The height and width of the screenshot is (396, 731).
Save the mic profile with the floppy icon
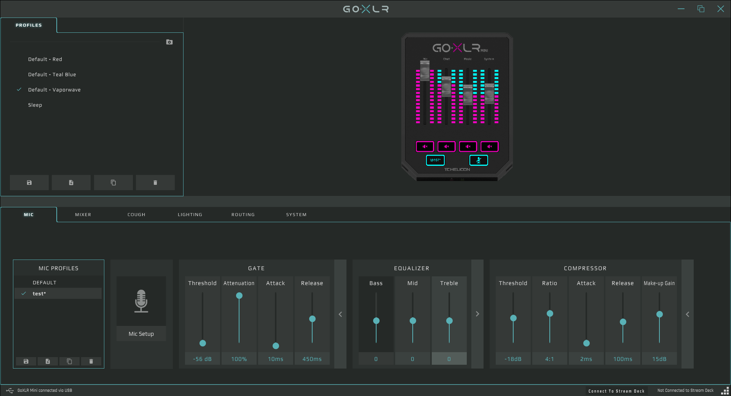tap(26, 361)
